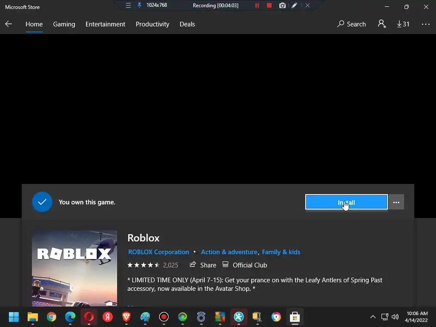The image size is (436, 327).
Task: Open Yandex browser from taskbar
Action: tap(108, 317)
